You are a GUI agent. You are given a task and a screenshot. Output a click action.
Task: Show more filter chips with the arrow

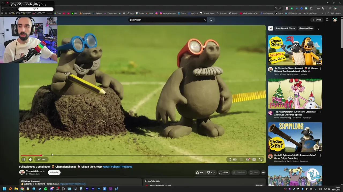click(318, 29)
